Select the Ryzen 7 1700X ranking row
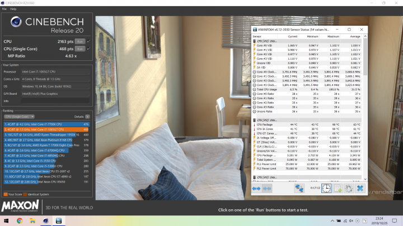The height and width of the screenshot is (226, 403). tap(46, 145)
